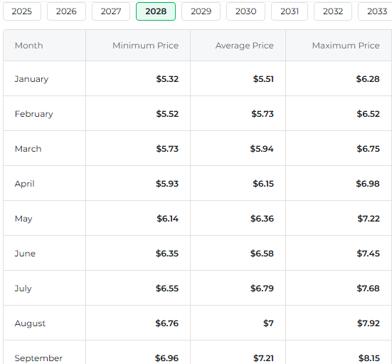Screen dimensions: 392x364
Task: Click the active 2028 tab
Action: tap(156, 11)
